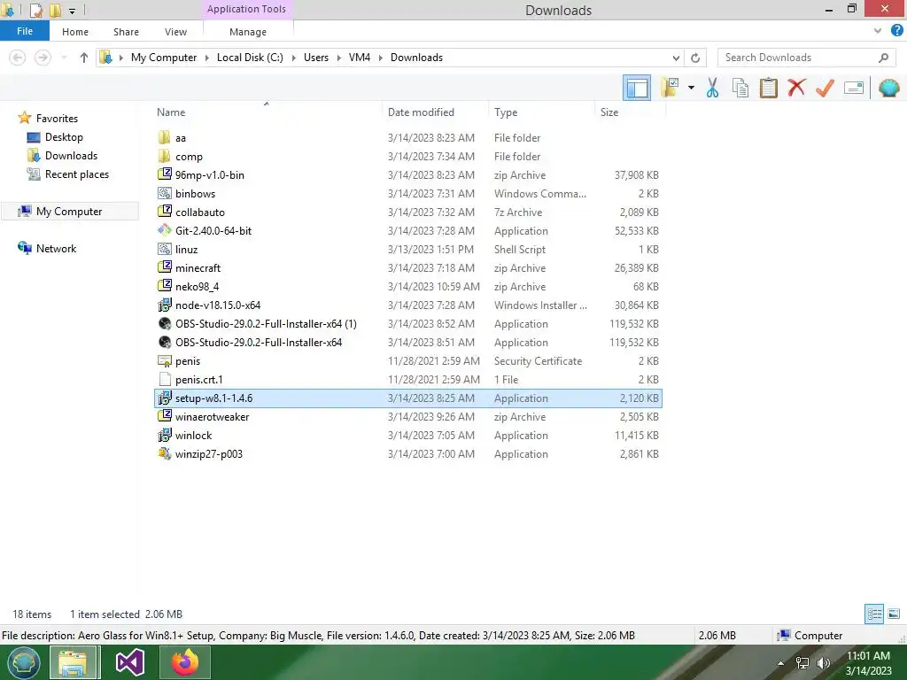
Task: Open Firefox from the taskbar
Action: point(185,662)
